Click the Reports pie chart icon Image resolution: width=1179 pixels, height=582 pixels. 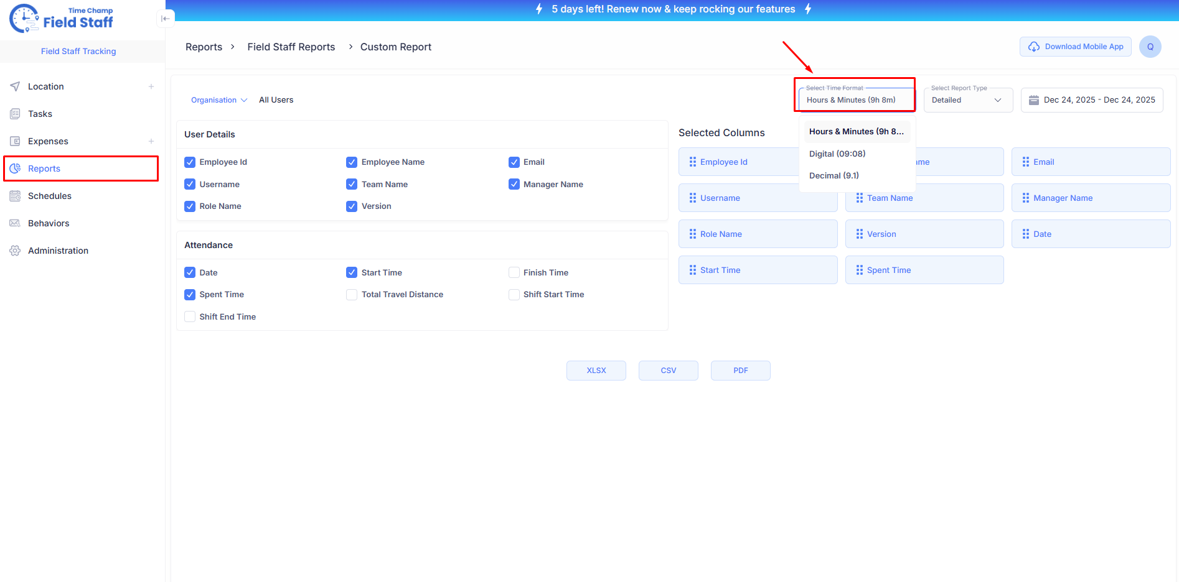pos(15,169)
